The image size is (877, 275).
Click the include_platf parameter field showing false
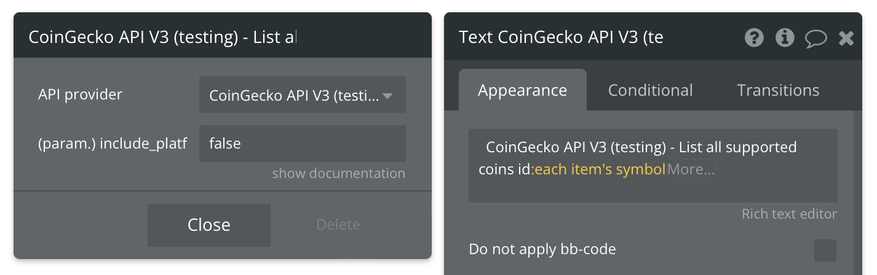pyautogui.click(x=302, y=144)
